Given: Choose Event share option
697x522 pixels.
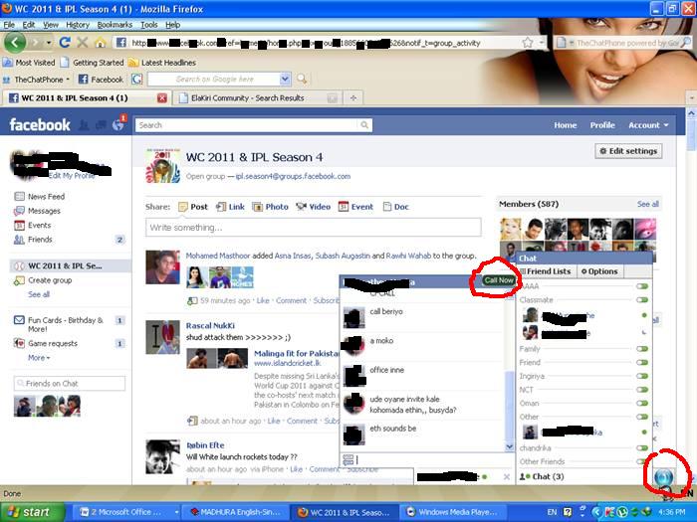Looking at the screenshot, I should [x=355, y=207].
